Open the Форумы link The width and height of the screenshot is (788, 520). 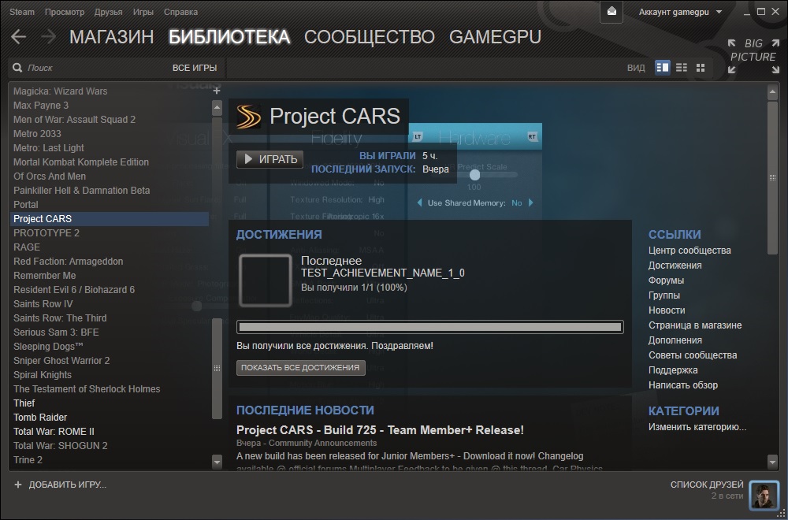pyautogui.click(x=666, y=280)
